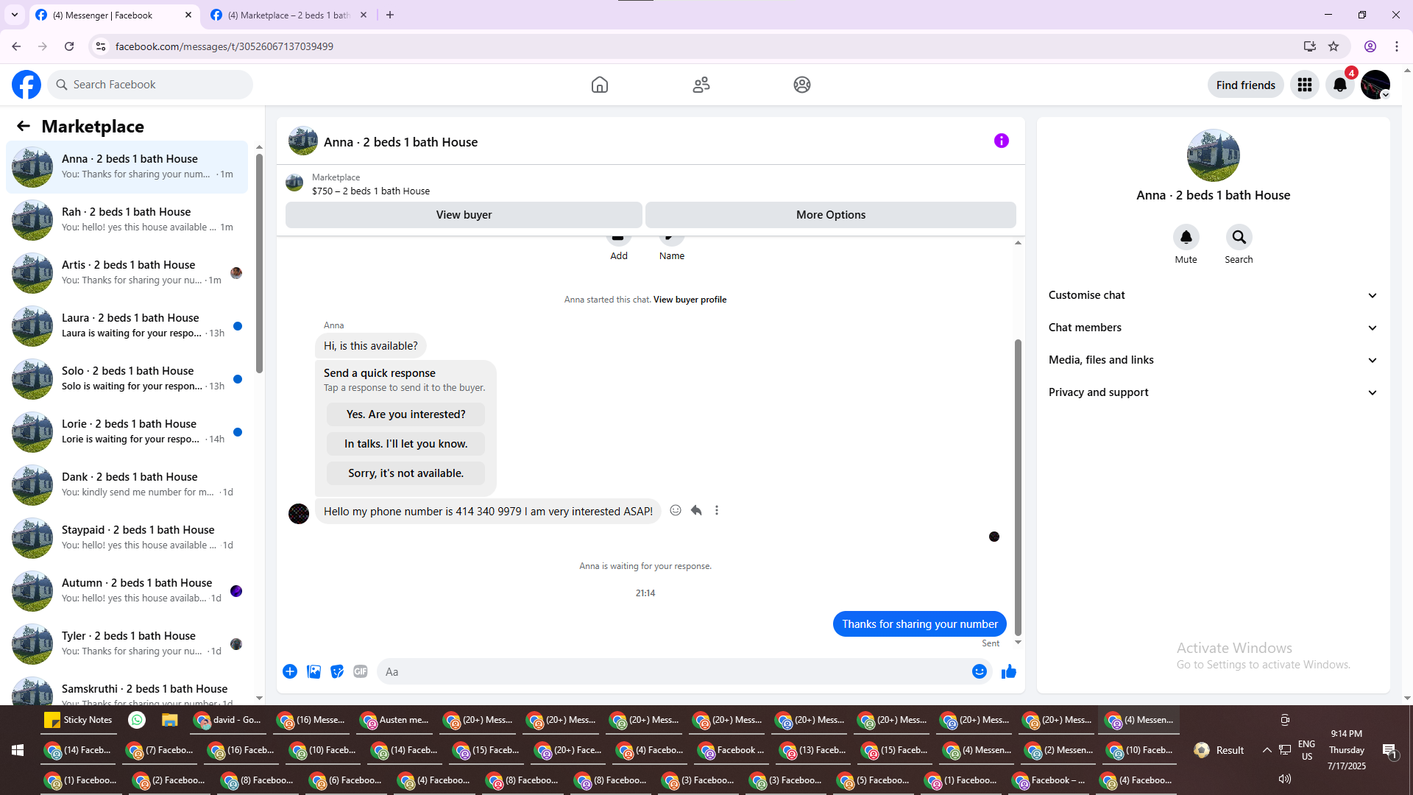Open the taskbar notification center
Screen dimensions: 1413x795
(1389, 750)
